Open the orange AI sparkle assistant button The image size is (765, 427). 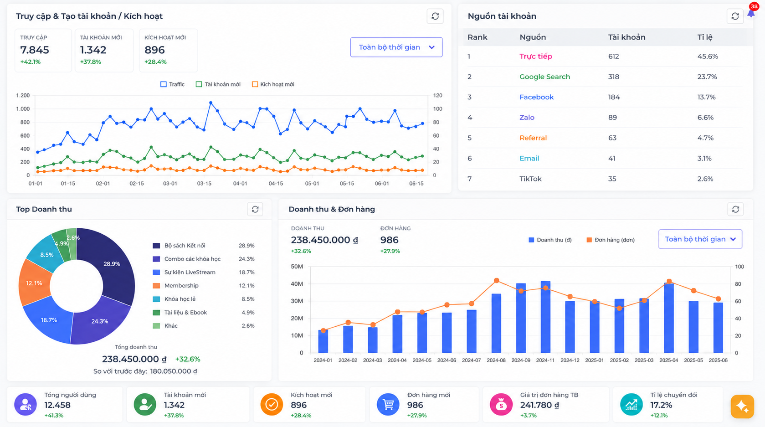(742, 406)
